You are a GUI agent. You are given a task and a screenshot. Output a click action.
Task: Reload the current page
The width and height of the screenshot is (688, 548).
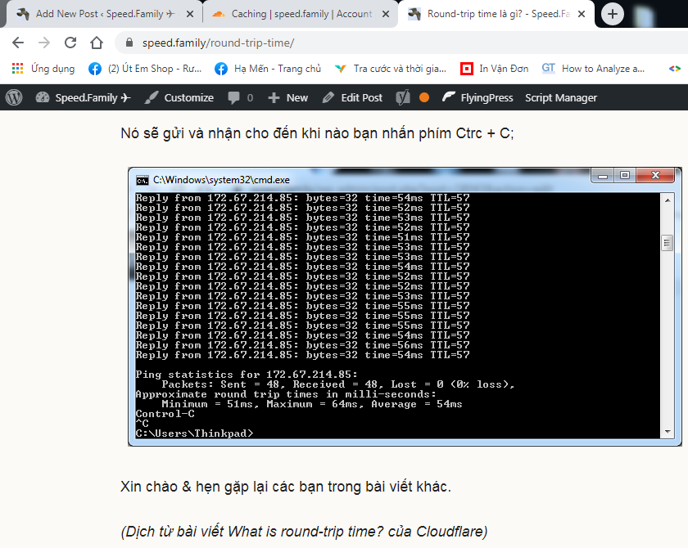pyautogui.click(x=70, y=43)
